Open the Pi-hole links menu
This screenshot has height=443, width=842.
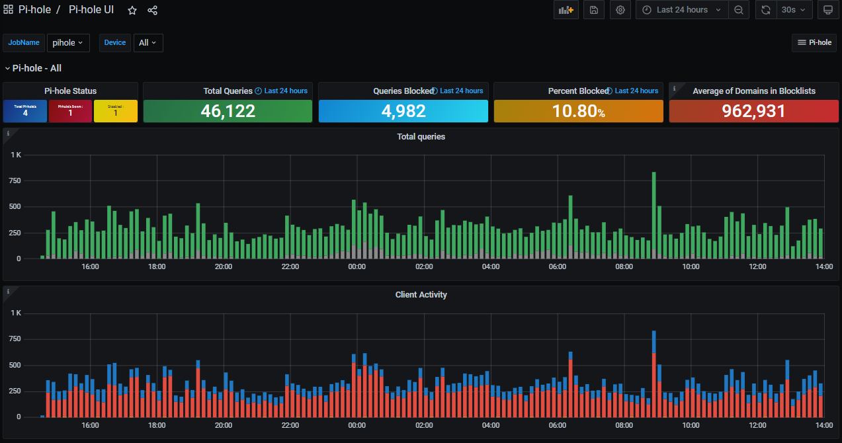[x=814, y=42]
